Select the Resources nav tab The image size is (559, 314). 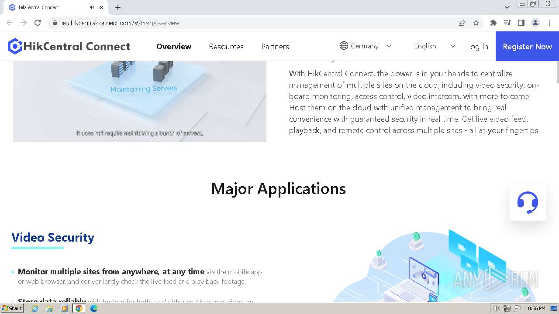[x=226, y=46]
